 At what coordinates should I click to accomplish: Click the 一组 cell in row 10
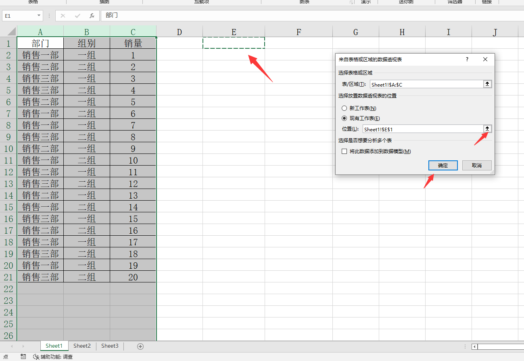click(x=87, y=148)
